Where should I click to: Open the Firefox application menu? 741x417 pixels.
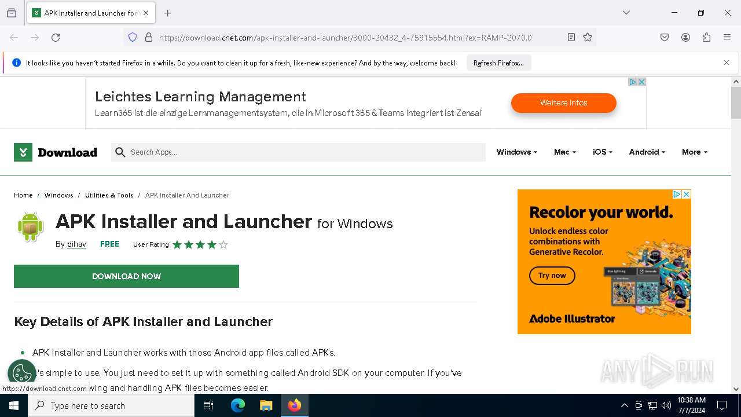tap(727, 38)
